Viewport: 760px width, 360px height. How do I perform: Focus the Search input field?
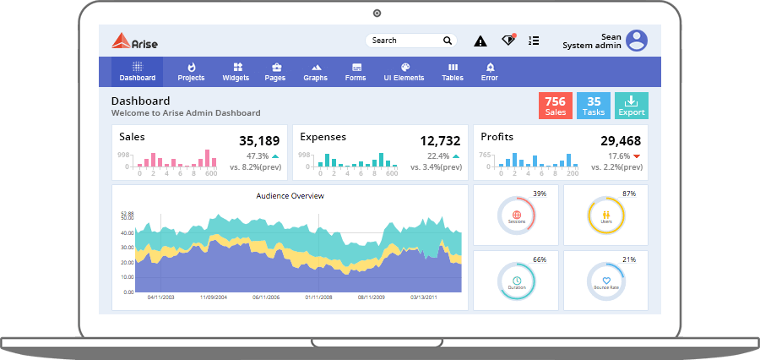click(405, 41)
